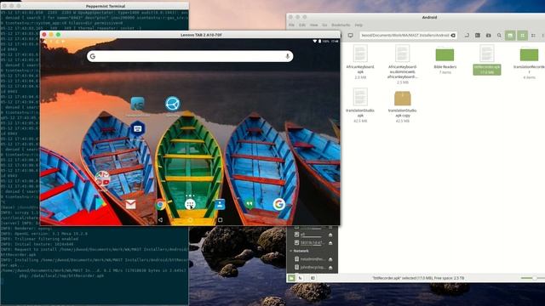
Task: Open the View menu in file manager
Action: (x=313, y=25)
